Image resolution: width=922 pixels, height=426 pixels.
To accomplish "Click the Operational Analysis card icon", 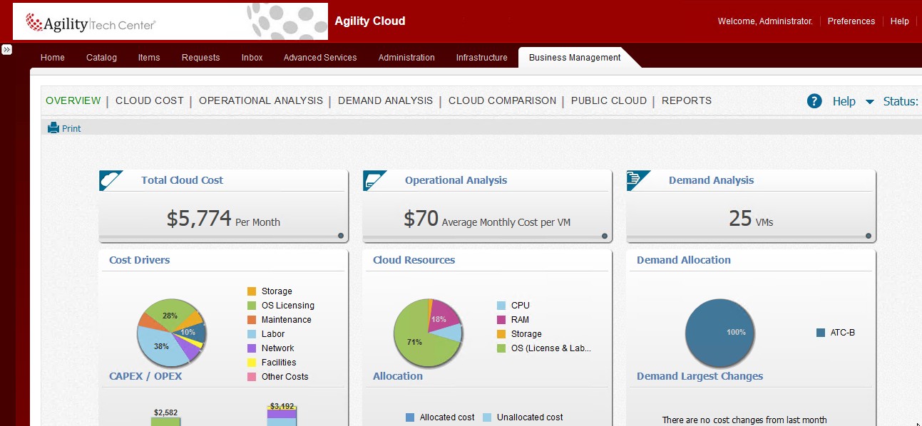I will click(374, 180).
